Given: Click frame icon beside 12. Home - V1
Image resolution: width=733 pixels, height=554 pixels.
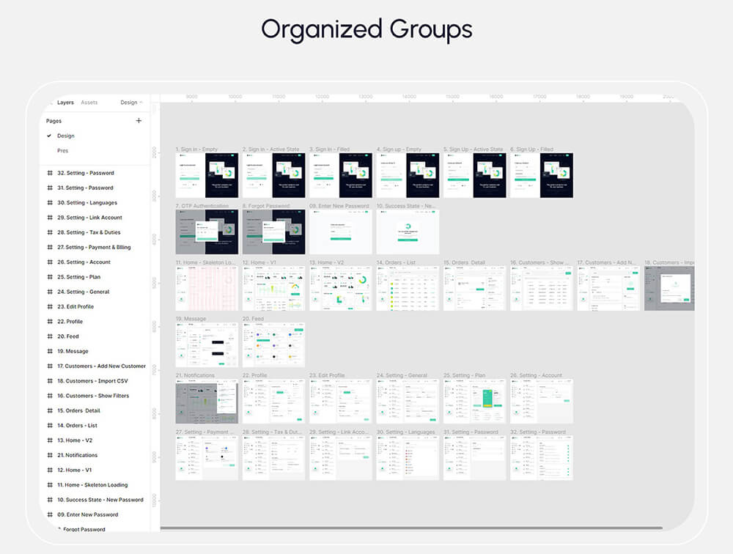Looking at the screenshot, I should click(50, 470).
